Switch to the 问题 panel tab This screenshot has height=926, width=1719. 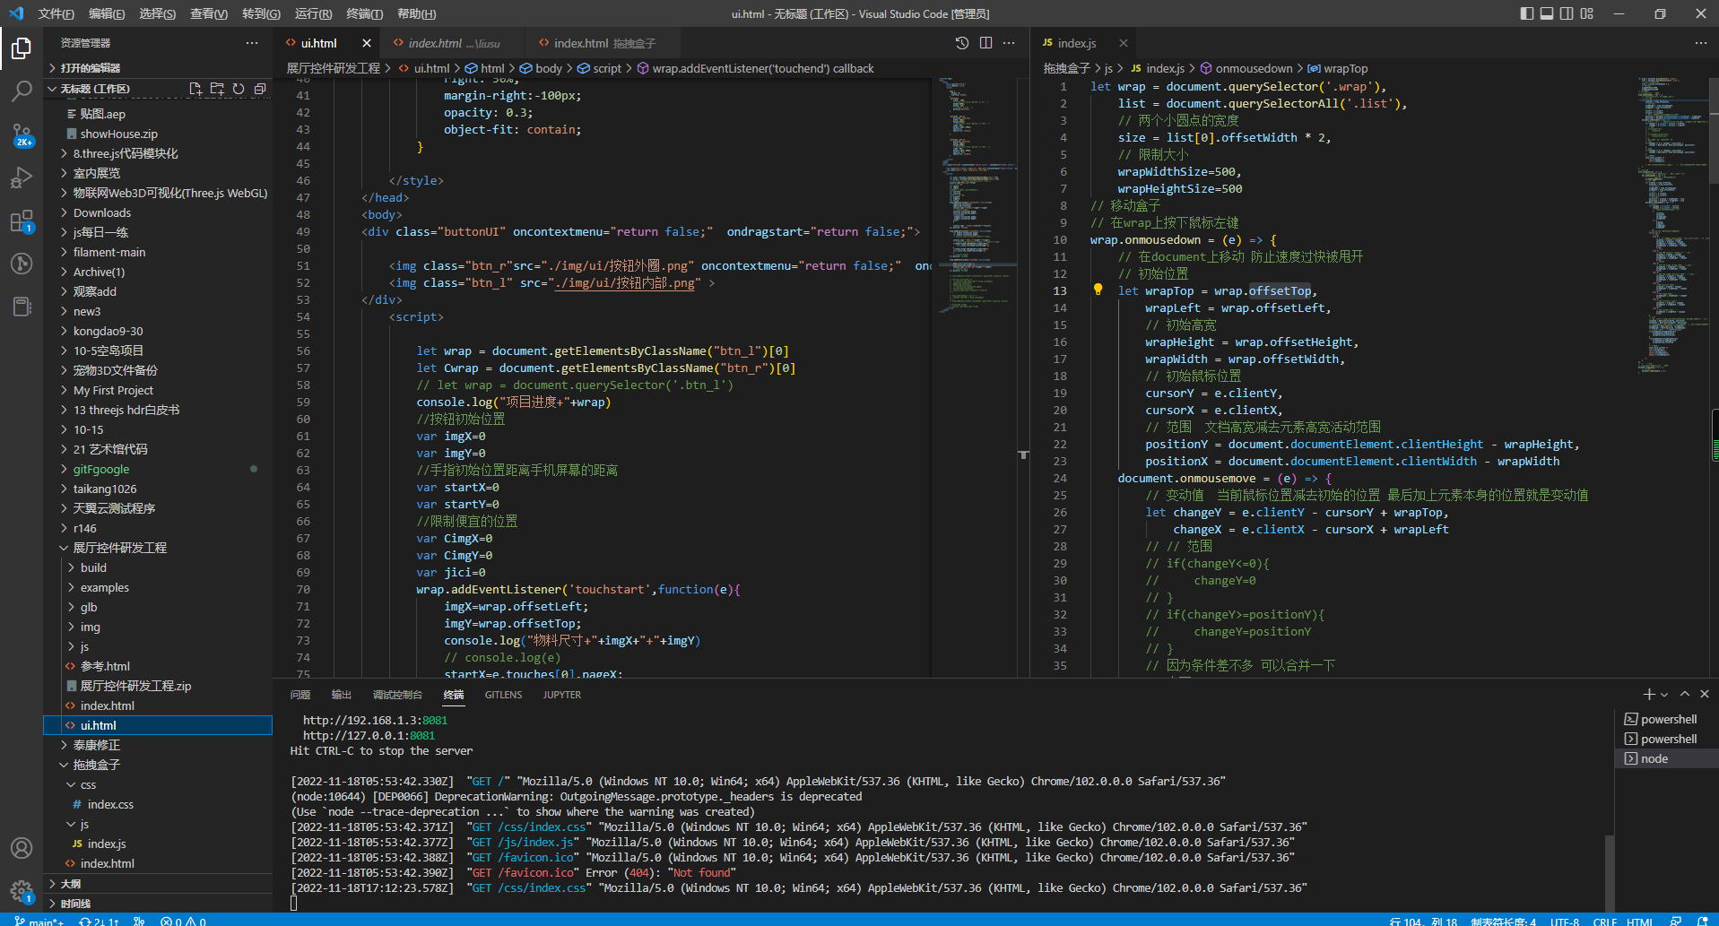click(x=300, y=695)
